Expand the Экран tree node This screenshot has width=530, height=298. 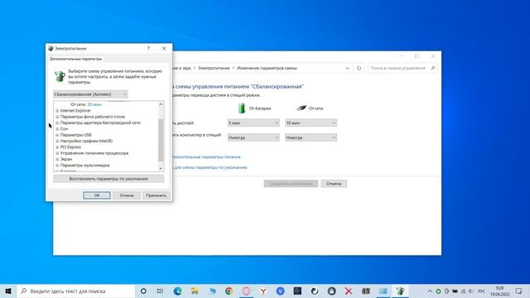tap(57, 159)
